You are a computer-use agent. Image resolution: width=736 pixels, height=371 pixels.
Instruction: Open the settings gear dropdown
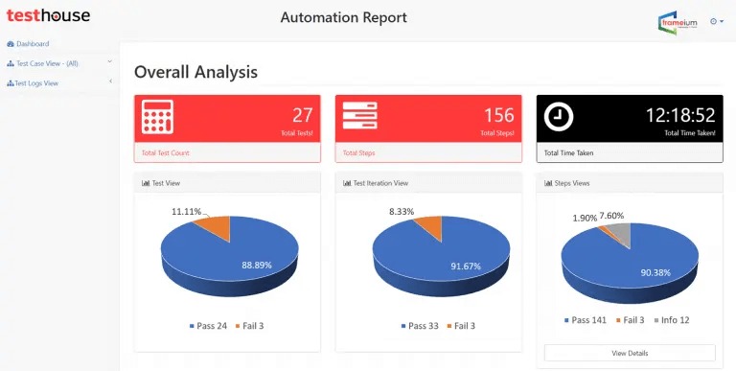(716, 21)
